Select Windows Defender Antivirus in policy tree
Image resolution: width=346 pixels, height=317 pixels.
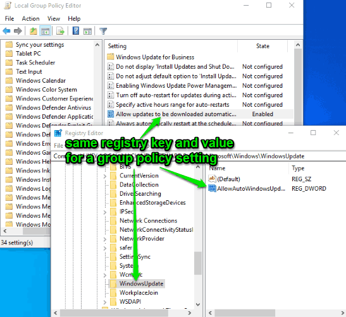(53, 107)
